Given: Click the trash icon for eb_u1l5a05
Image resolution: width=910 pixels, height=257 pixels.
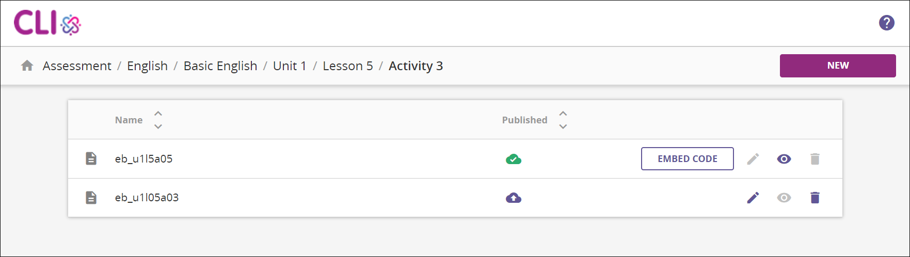Looking at the screenshot, I should (x=815, y=159).
